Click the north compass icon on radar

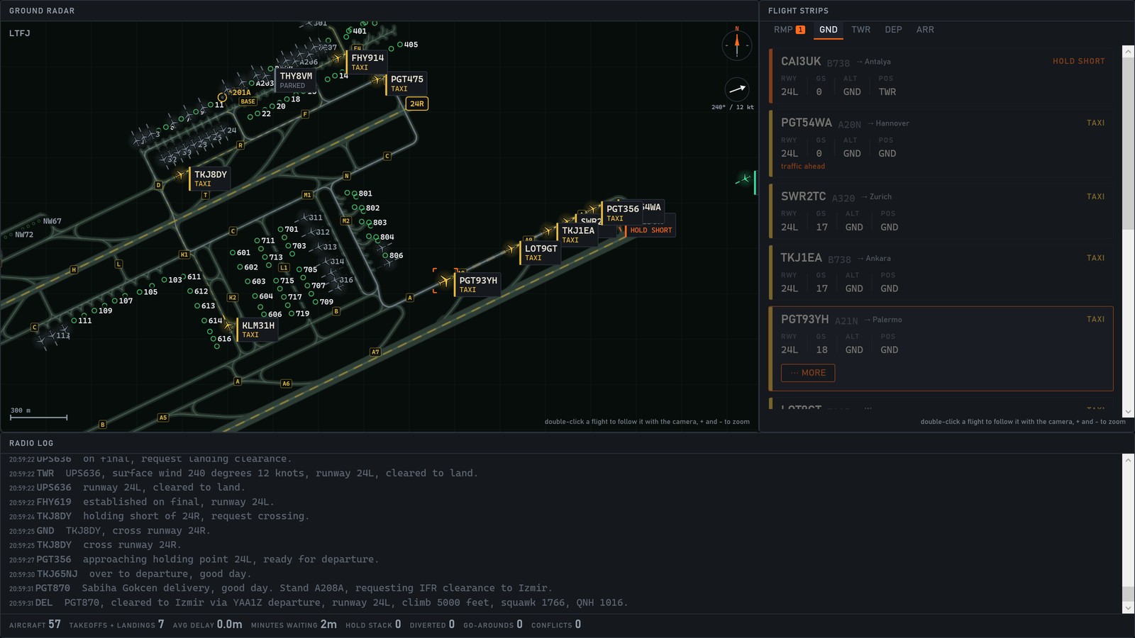tap(737, 45)
